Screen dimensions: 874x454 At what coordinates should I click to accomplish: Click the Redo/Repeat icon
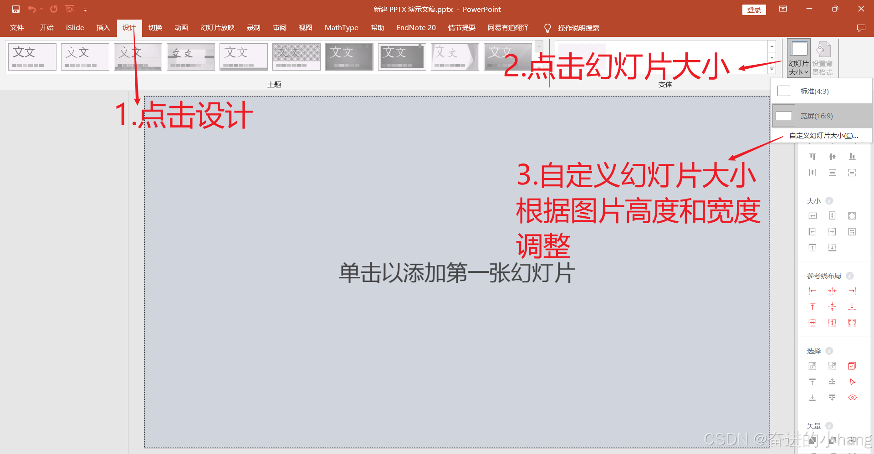54,9
